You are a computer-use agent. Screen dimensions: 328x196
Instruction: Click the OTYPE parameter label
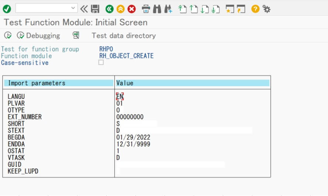point(16,110)
